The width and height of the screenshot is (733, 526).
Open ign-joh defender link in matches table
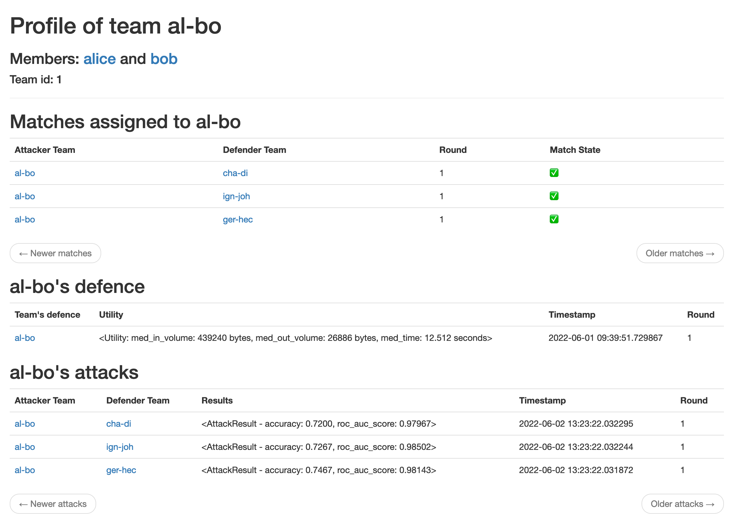(236, 196)
